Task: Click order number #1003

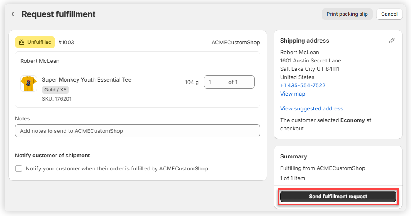Action: [66, 42]
